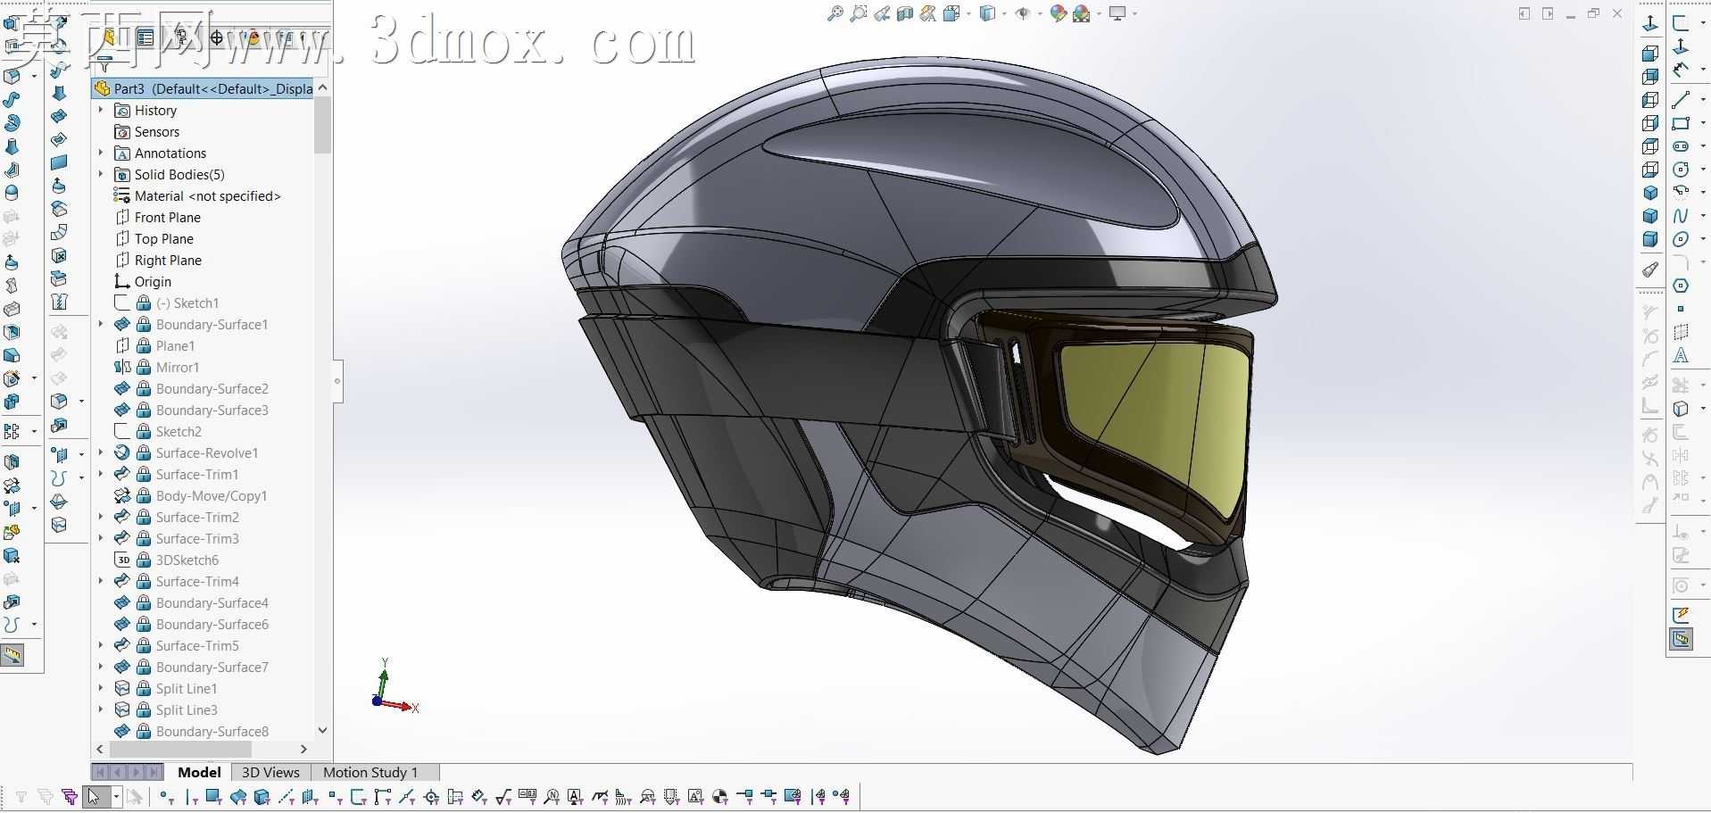
Task: Click the Line sketch tool icon
Action: point(1681,99)
